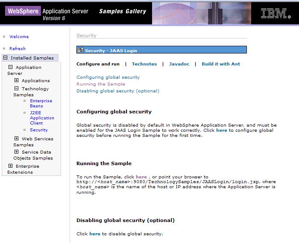Image resolution: width=299 pixels, height=243 pixels.
Task: Collapse the Technology Samples node
Action: coord(16,88)
